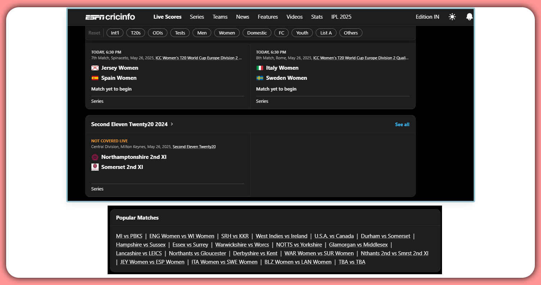This screenshot has height=285, width=541.
Task: Go to IPL 2025 menu item
Action: pos(341,17)
